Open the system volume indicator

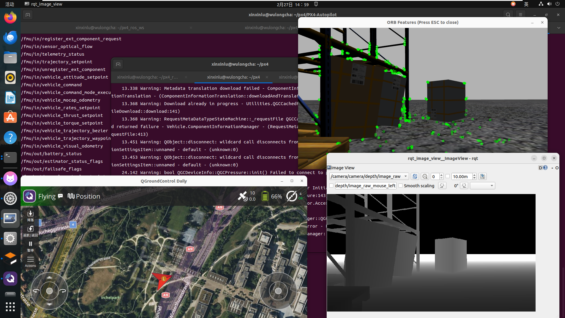[549, 4]
